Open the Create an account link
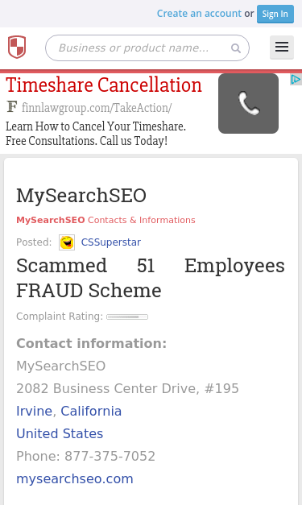 pyautogui.click(x=199, y=14)
